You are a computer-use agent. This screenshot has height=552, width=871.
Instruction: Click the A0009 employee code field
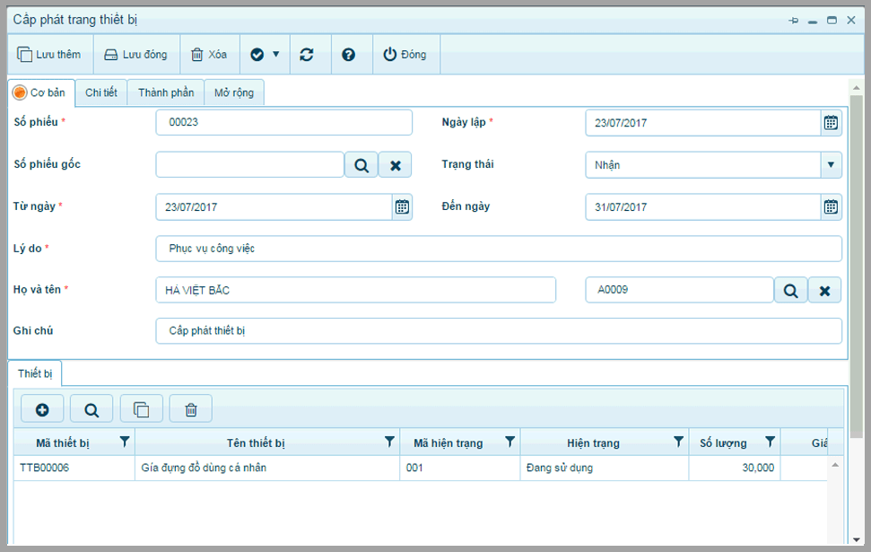click(679, 290)
